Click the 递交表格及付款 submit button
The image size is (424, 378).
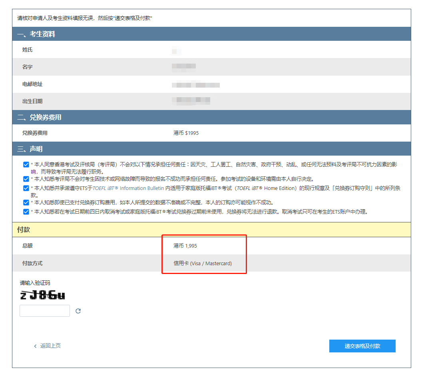[362, 346]
